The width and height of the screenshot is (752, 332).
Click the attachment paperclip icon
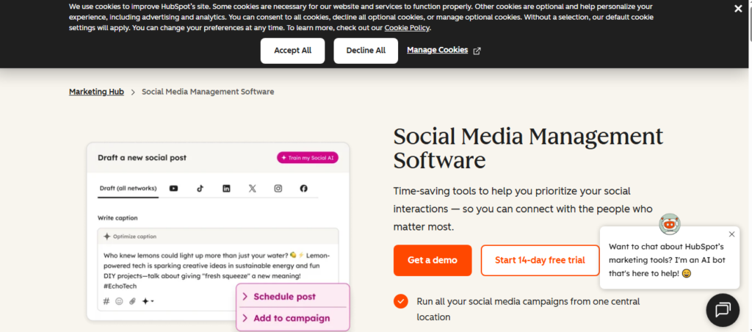pos(132,301)
